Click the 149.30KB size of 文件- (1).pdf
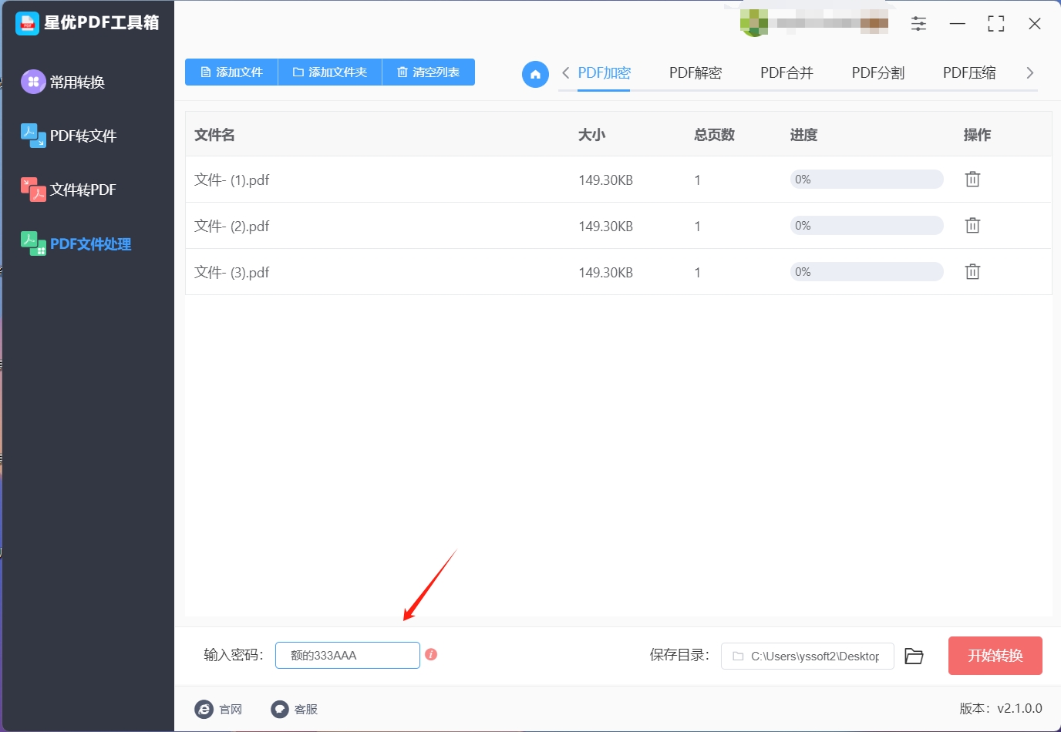The height and width of the screenshot is (732, 1061). click(x=606, y=180)
